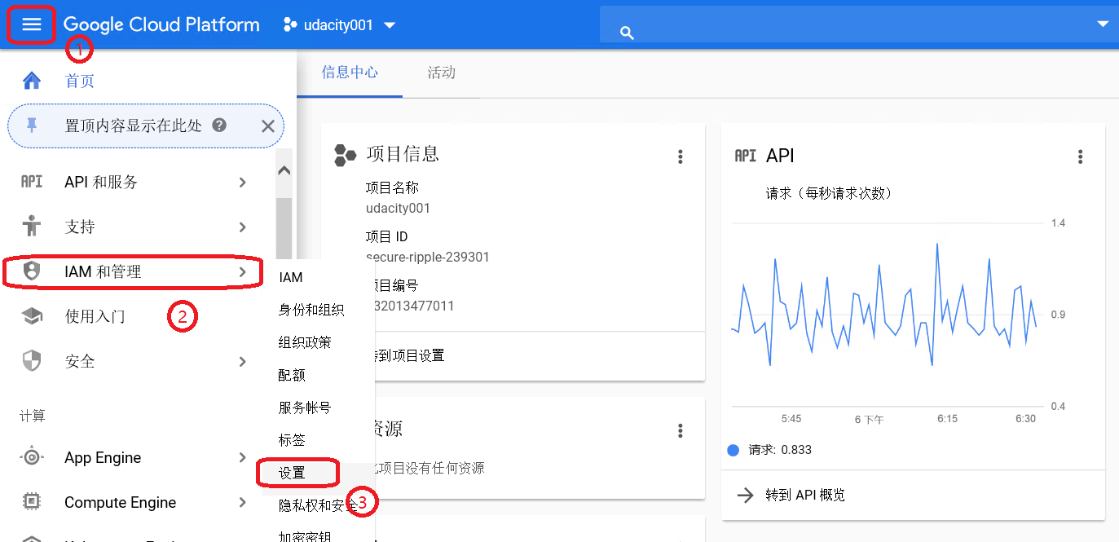
Task: Open the API card three-dot menu
Action: pos(1081,156)
